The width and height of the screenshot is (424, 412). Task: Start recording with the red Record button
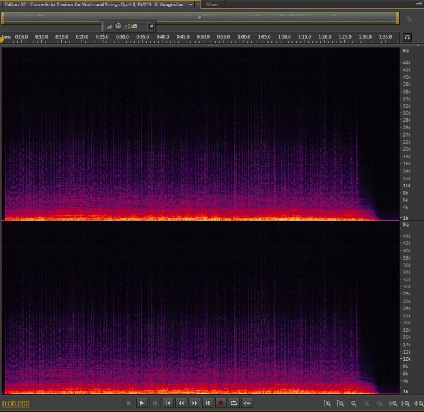coord(220,403)
